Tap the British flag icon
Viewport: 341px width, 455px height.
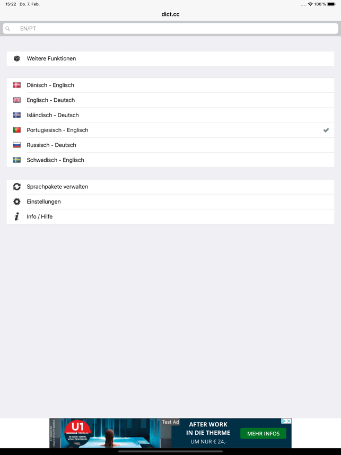17,100
